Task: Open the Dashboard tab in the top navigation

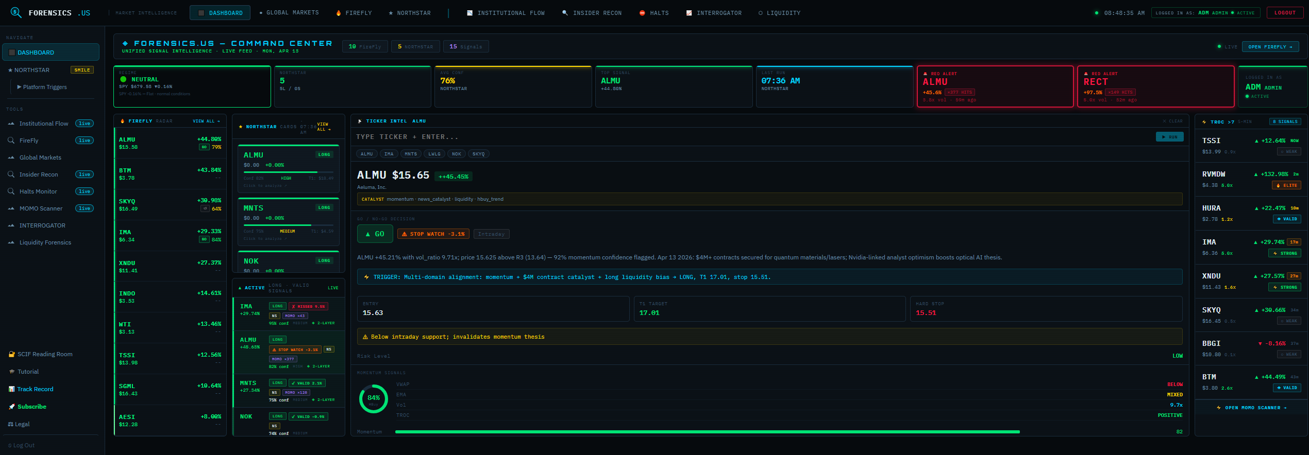Action: [220, 13]
